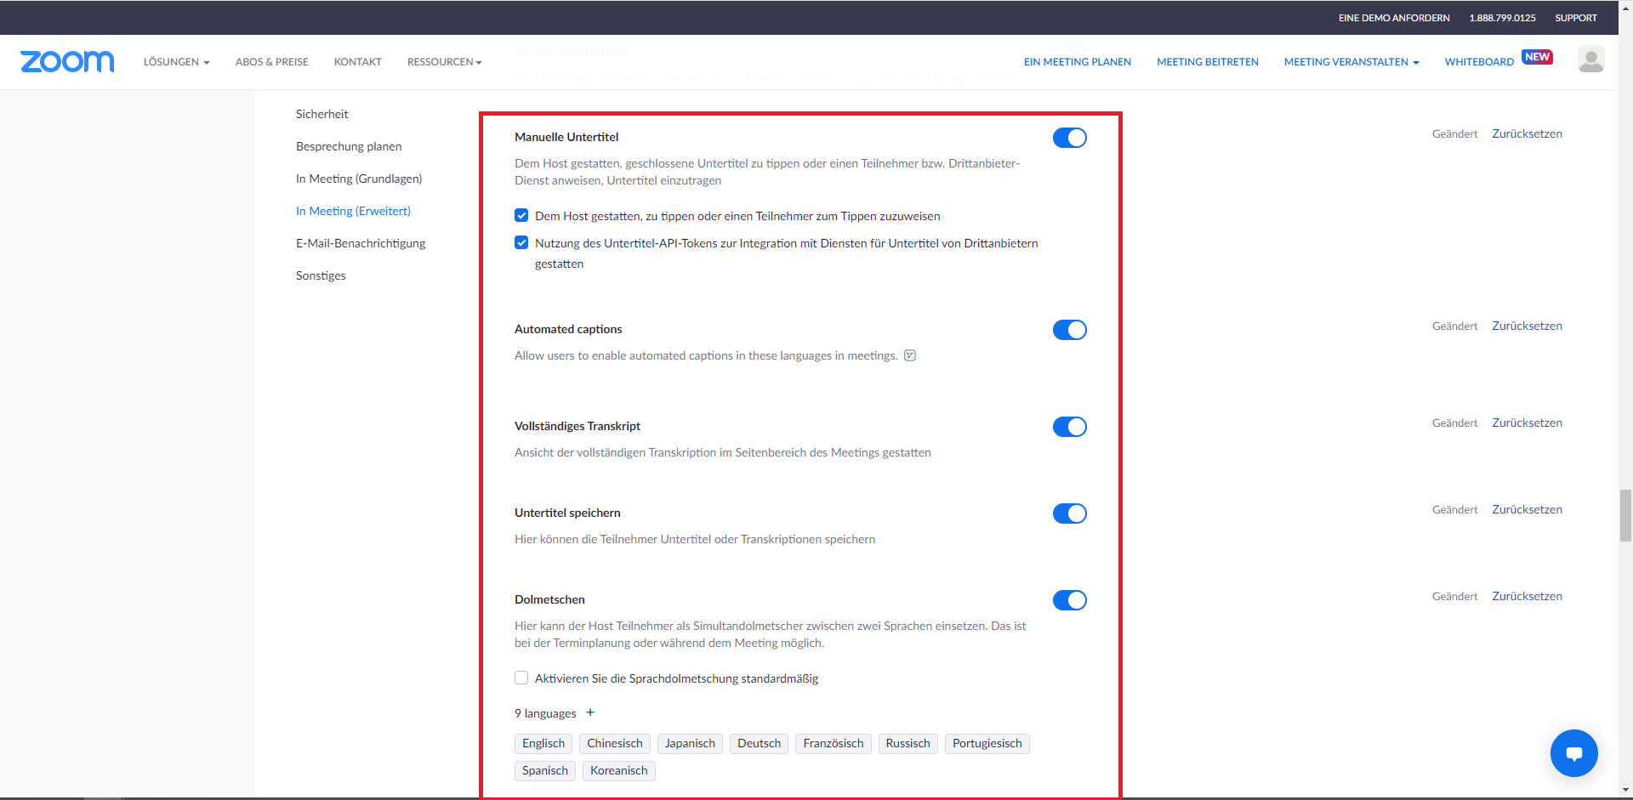The width and height of the screenshot is (1633, 800).
Task: Enable Sprachdolmetschung standardmäßig checkbox
Action: (521, 678)
